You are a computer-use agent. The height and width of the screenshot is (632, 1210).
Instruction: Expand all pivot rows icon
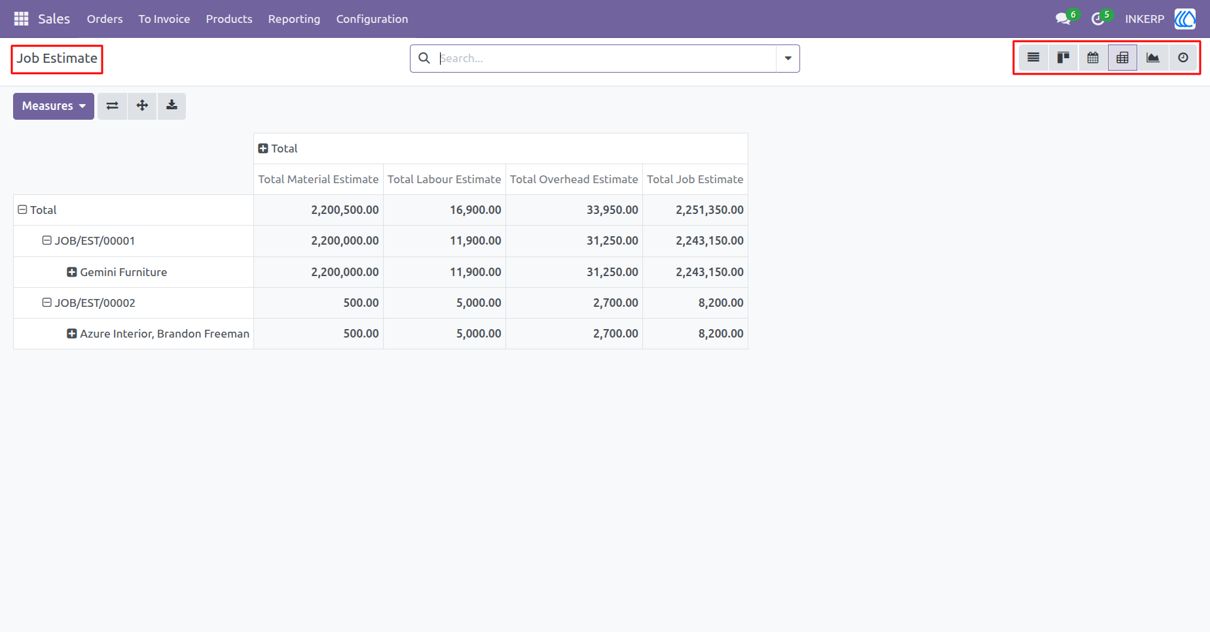[x=142, y=106]
